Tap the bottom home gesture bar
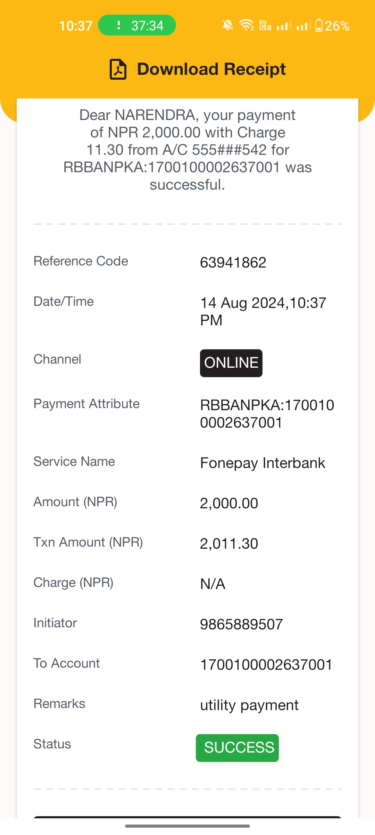Screen dimensions: 375x835 pyautogui.click(x=187, y=826)
